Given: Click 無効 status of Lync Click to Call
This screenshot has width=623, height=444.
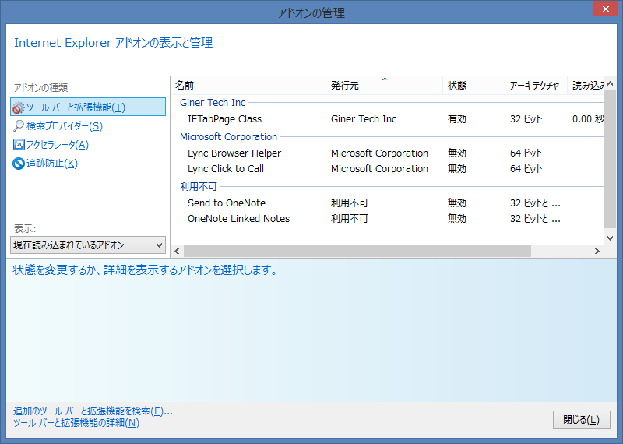Looking at the screenshot, I should [x=457, y=168].
